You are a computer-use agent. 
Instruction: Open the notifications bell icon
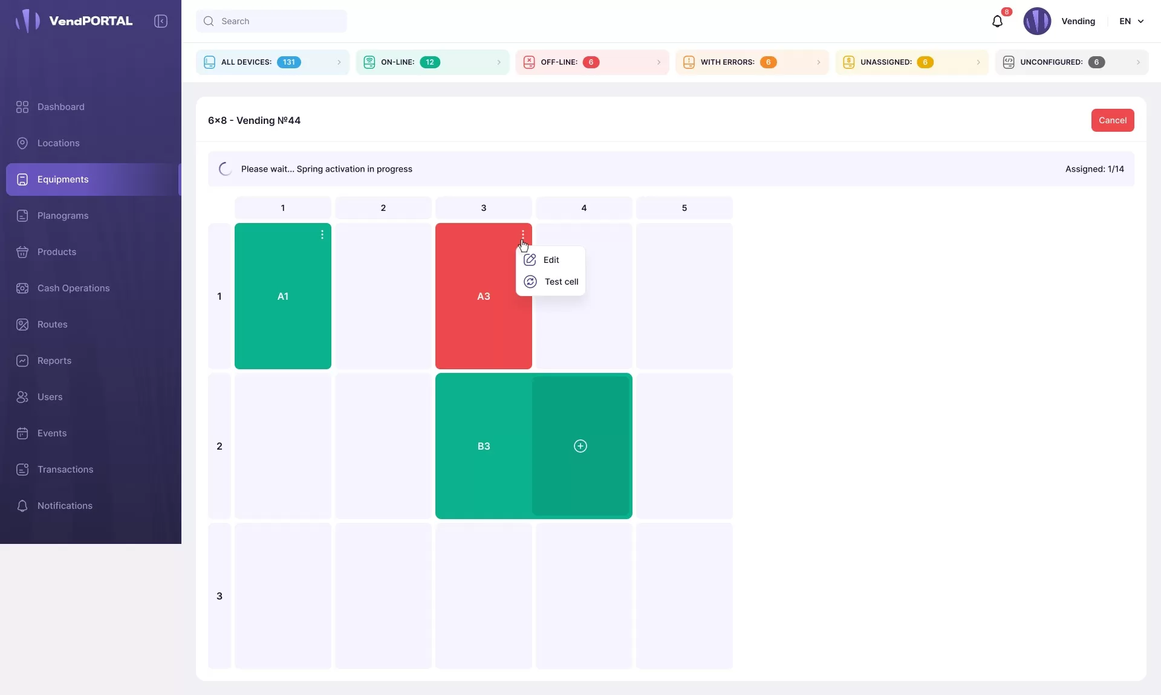point(997,22)
